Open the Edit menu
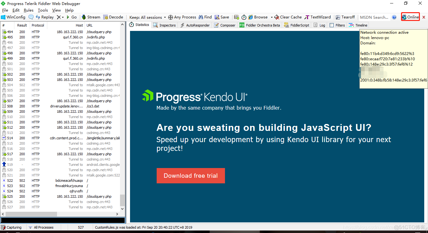The image size is (428, 233). pyautogui.click(x=16, y=10)
